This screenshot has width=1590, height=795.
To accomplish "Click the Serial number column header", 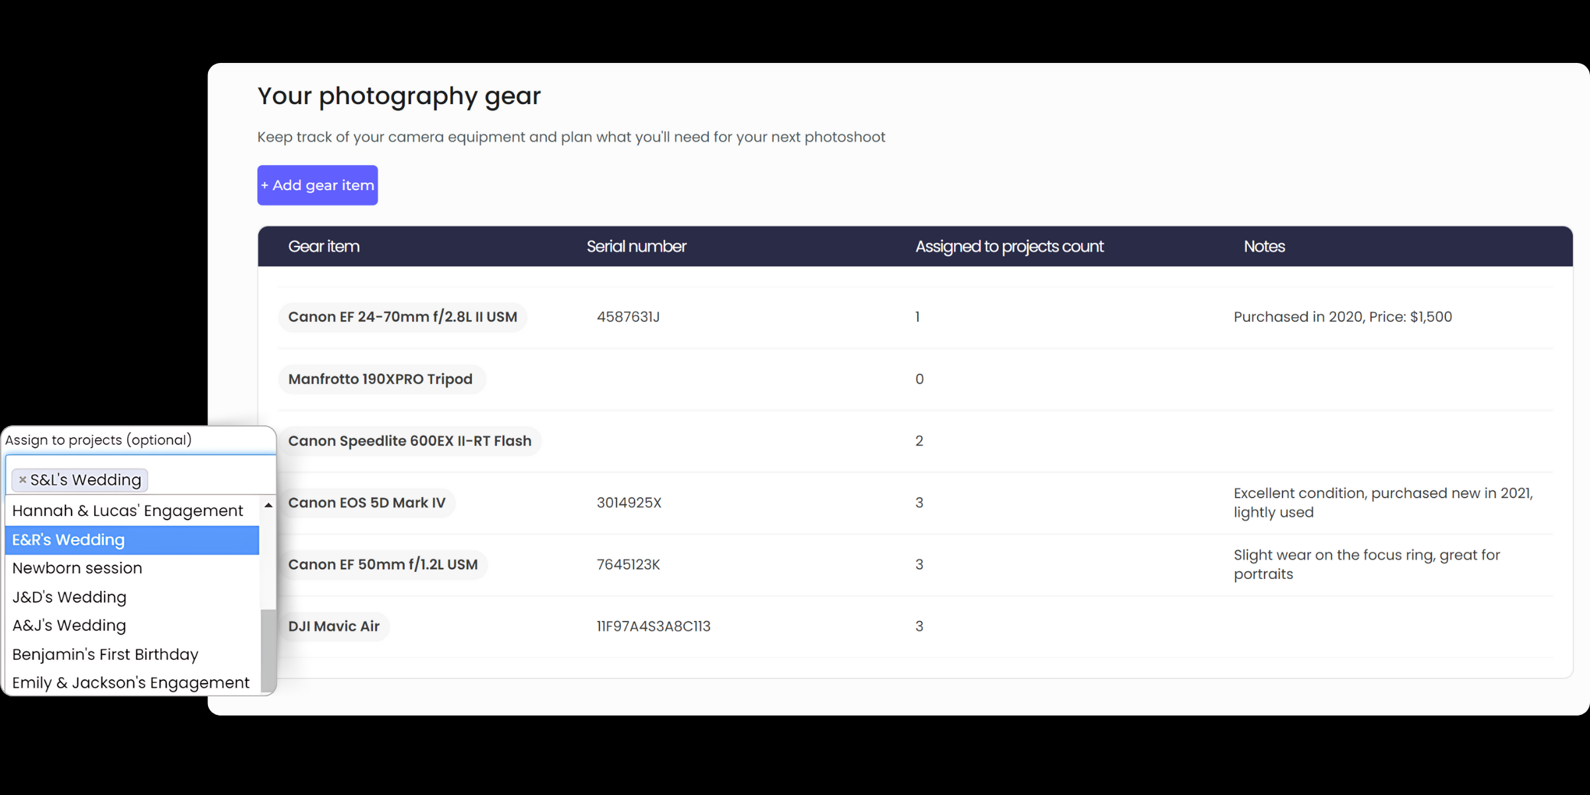I will [x=636, y=246].
